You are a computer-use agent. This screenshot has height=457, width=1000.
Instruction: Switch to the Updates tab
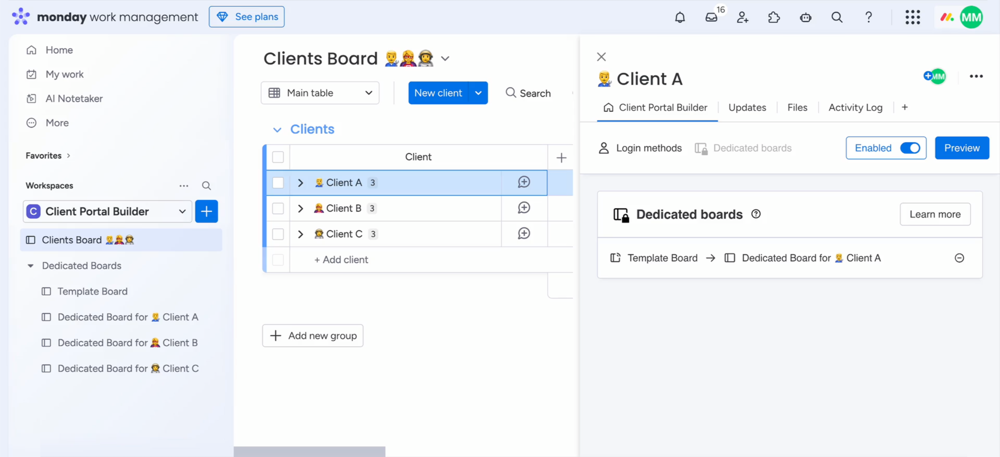pos(747,107)
